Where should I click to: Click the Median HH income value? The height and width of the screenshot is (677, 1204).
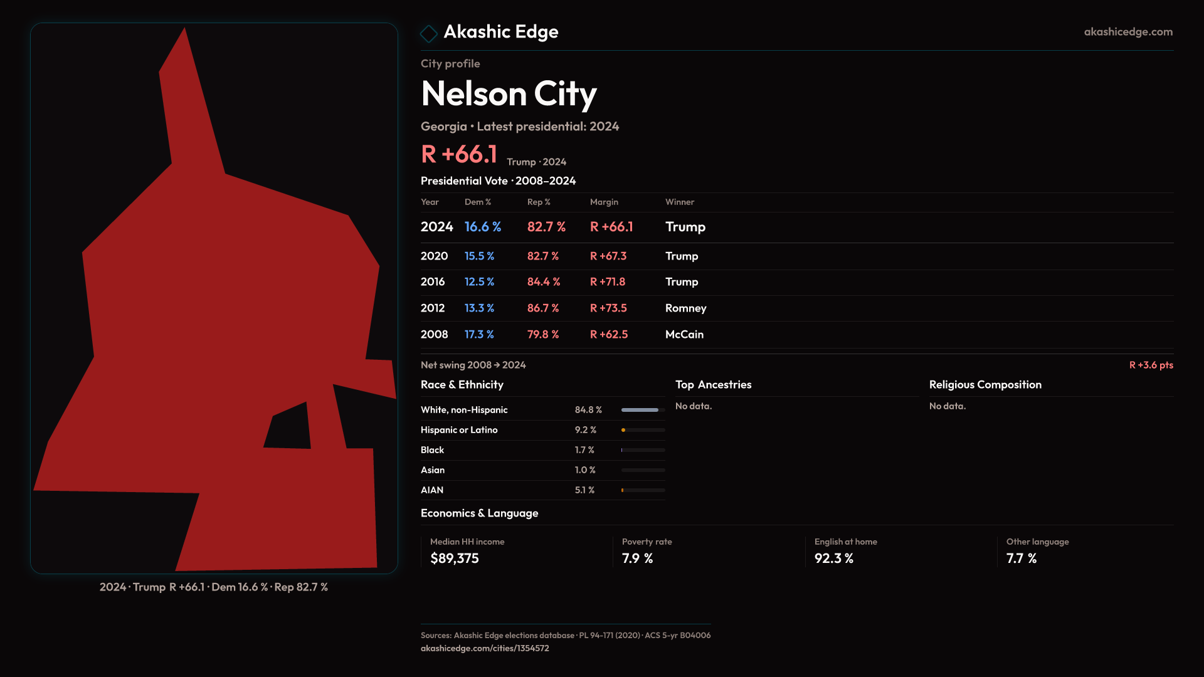click(455, 559)
